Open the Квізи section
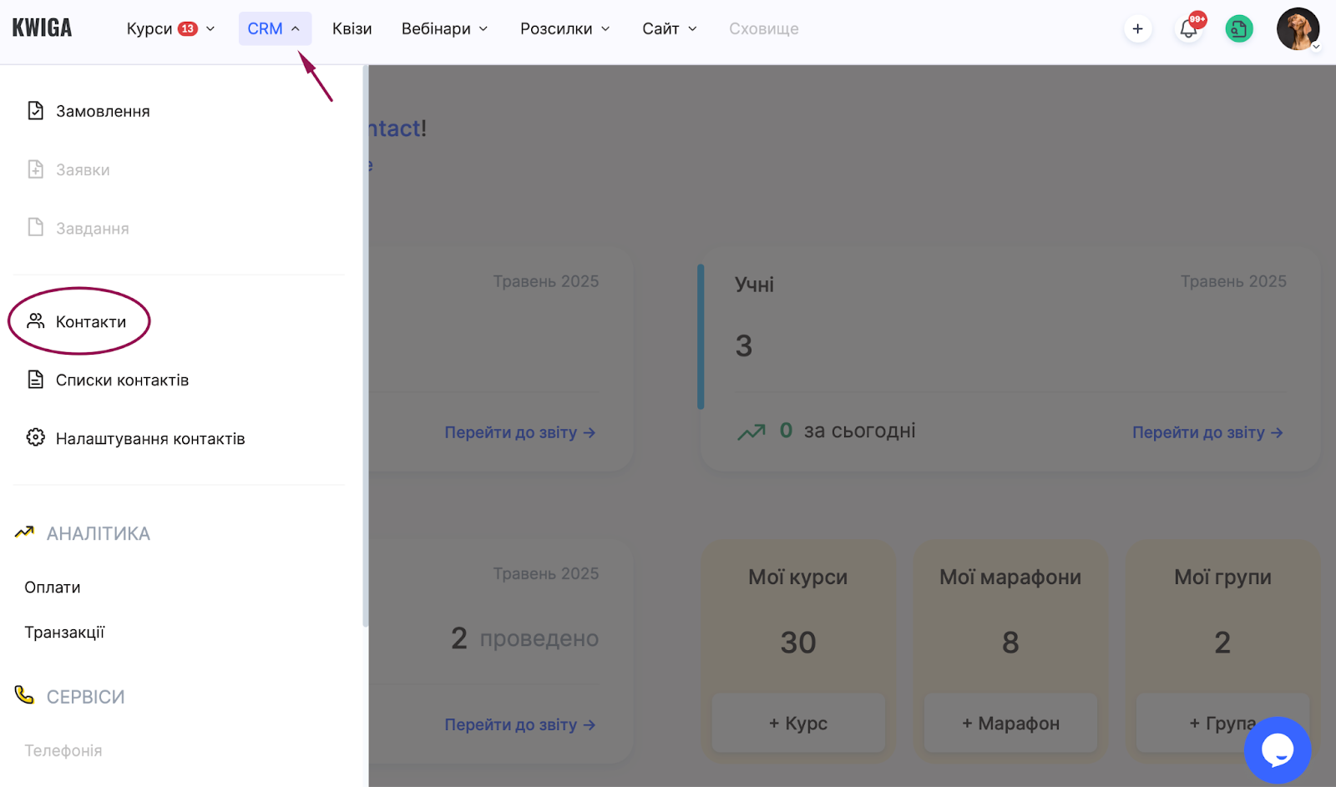The image size is (1336, 787). (x=352, y=28)
